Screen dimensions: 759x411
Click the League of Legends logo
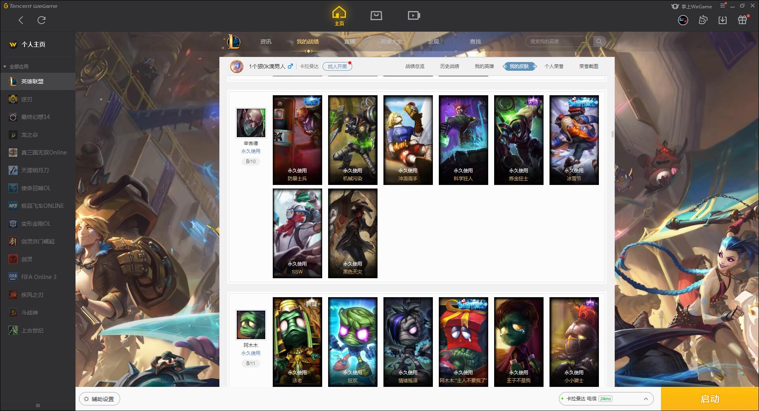click(234, 41)
